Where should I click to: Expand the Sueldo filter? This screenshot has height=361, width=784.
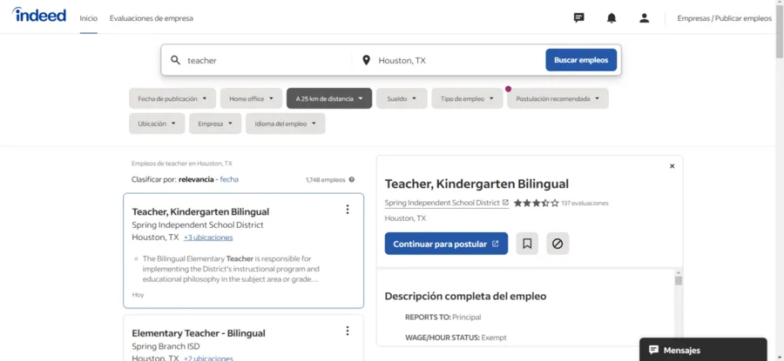[402, 99]
